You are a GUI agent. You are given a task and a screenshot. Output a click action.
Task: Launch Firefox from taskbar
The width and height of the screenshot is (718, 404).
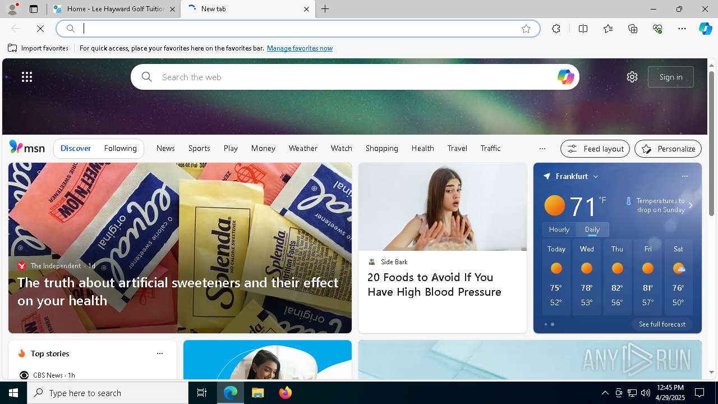pyautogui.click(x=286, y=393)
